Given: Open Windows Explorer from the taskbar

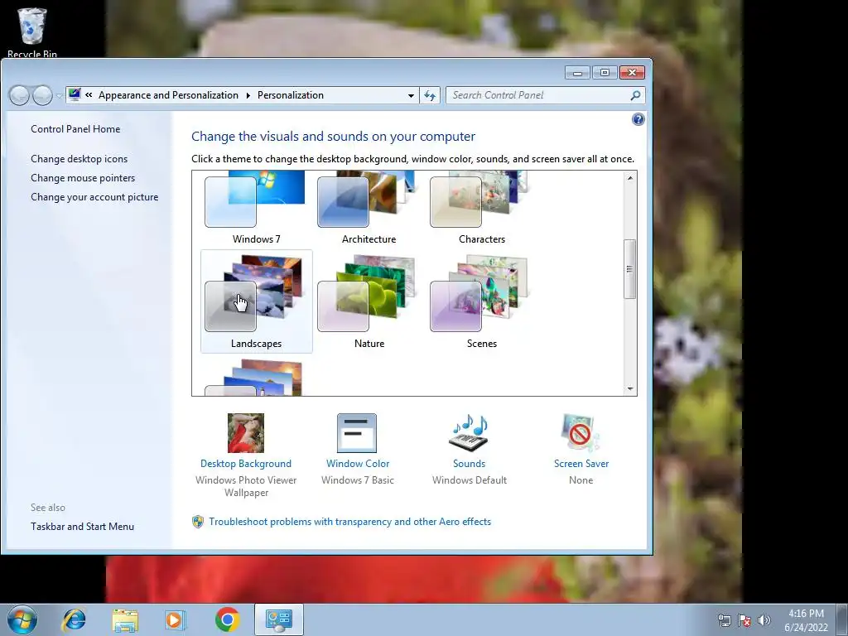Looking at the screenshot, I should click(125, 619).
